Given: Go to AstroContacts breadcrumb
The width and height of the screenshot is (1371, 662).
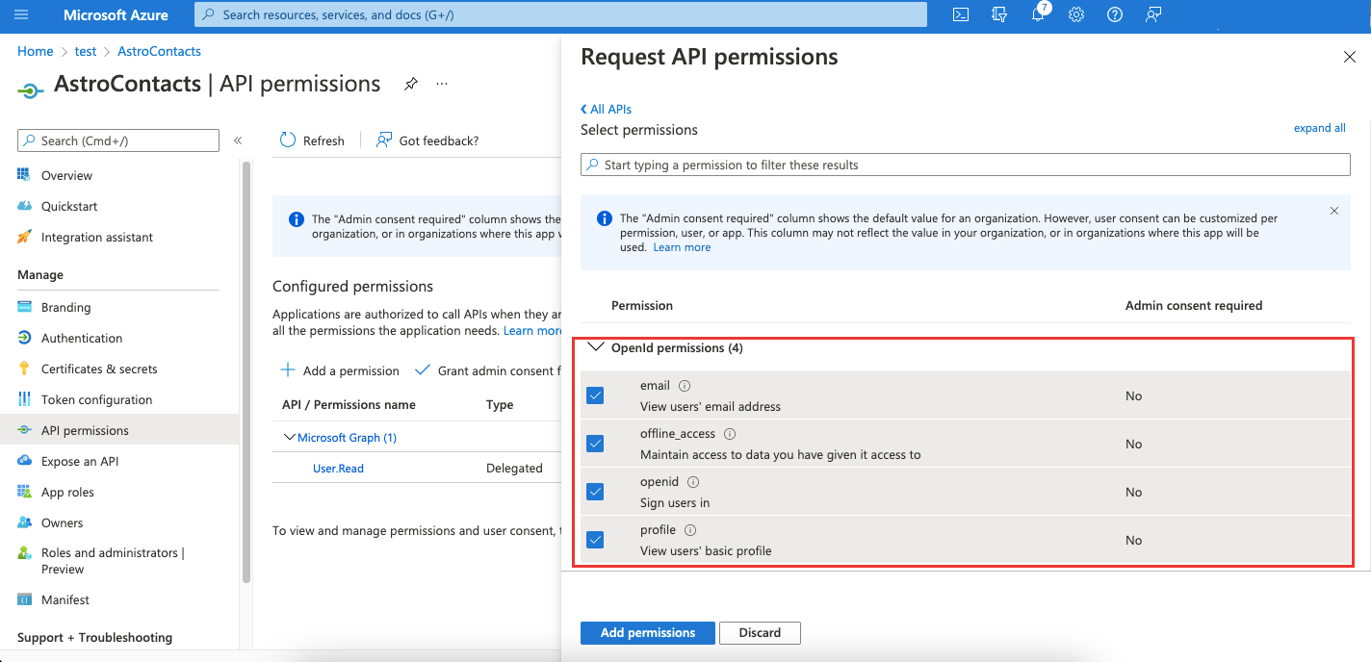Looking at the screenshot, I should coord(159,51).
